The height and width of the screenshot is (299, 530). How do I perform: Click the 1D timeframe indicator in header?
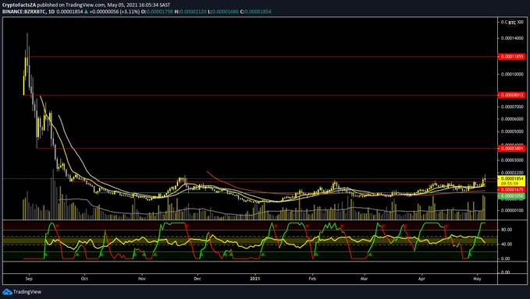pos(51,12)
